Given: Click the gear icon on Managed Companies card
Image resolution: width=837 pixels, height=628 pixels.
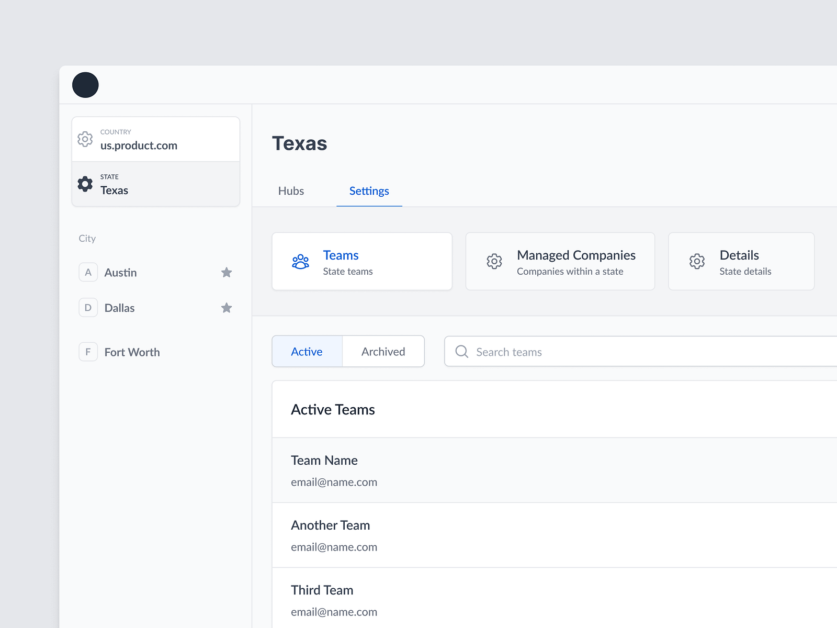Looking at the screenshot, I should (494, 261).
